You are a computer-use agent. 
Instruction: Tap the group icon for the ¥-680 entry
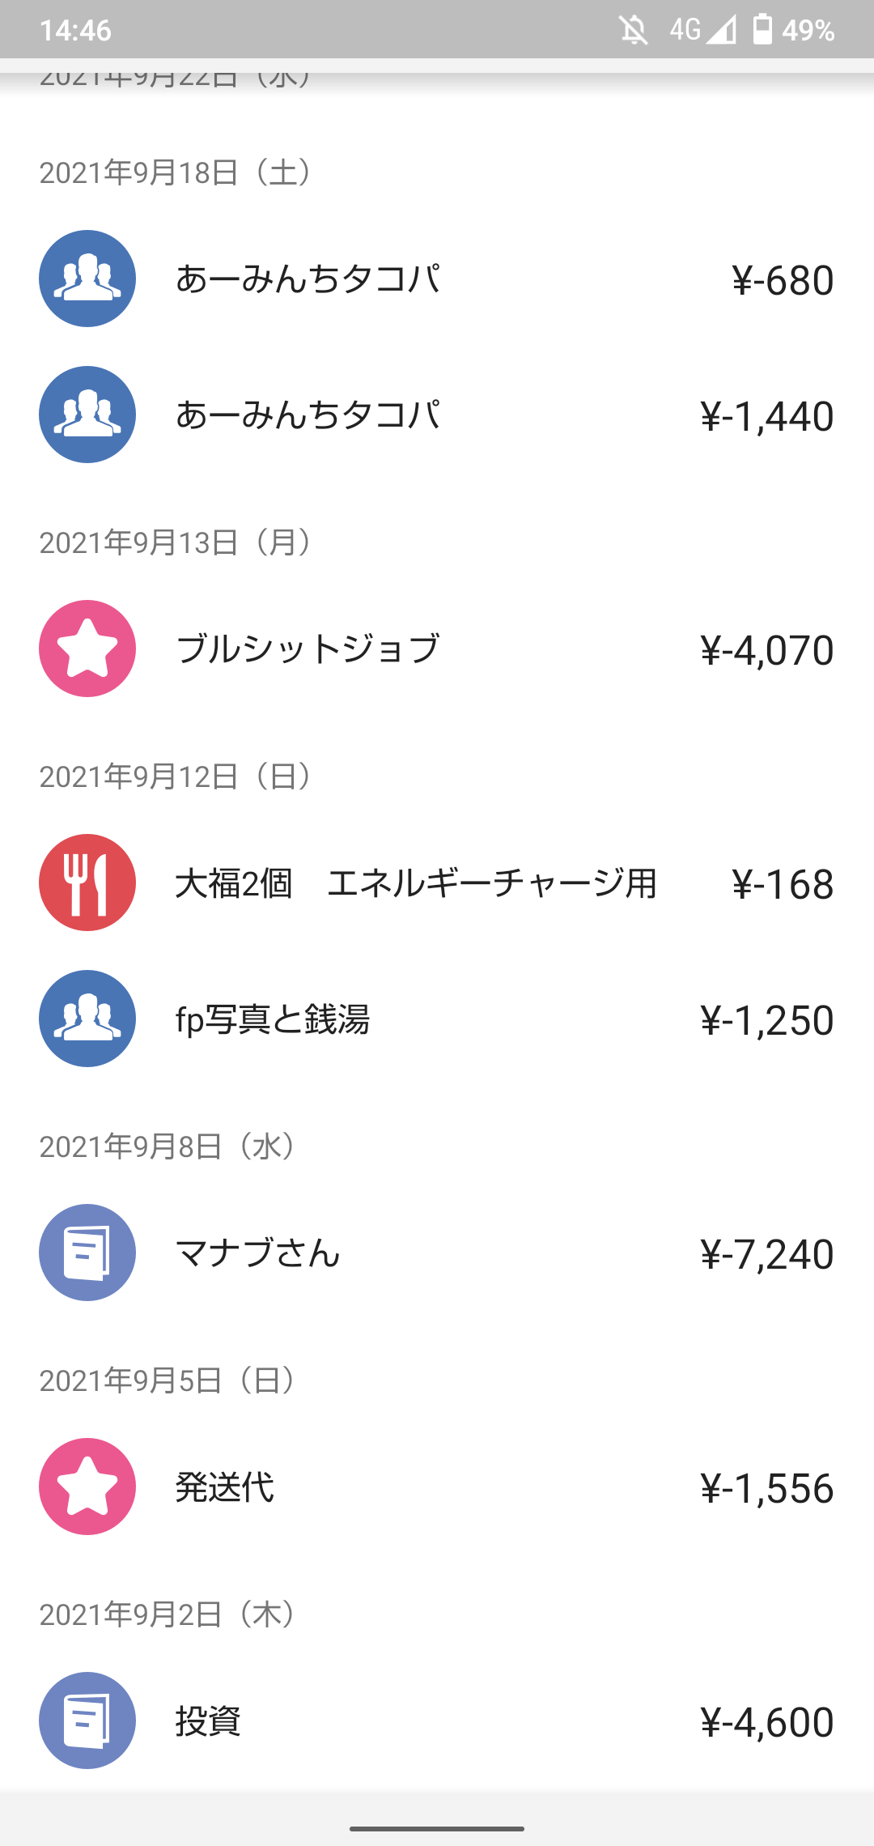click(87, 279)
